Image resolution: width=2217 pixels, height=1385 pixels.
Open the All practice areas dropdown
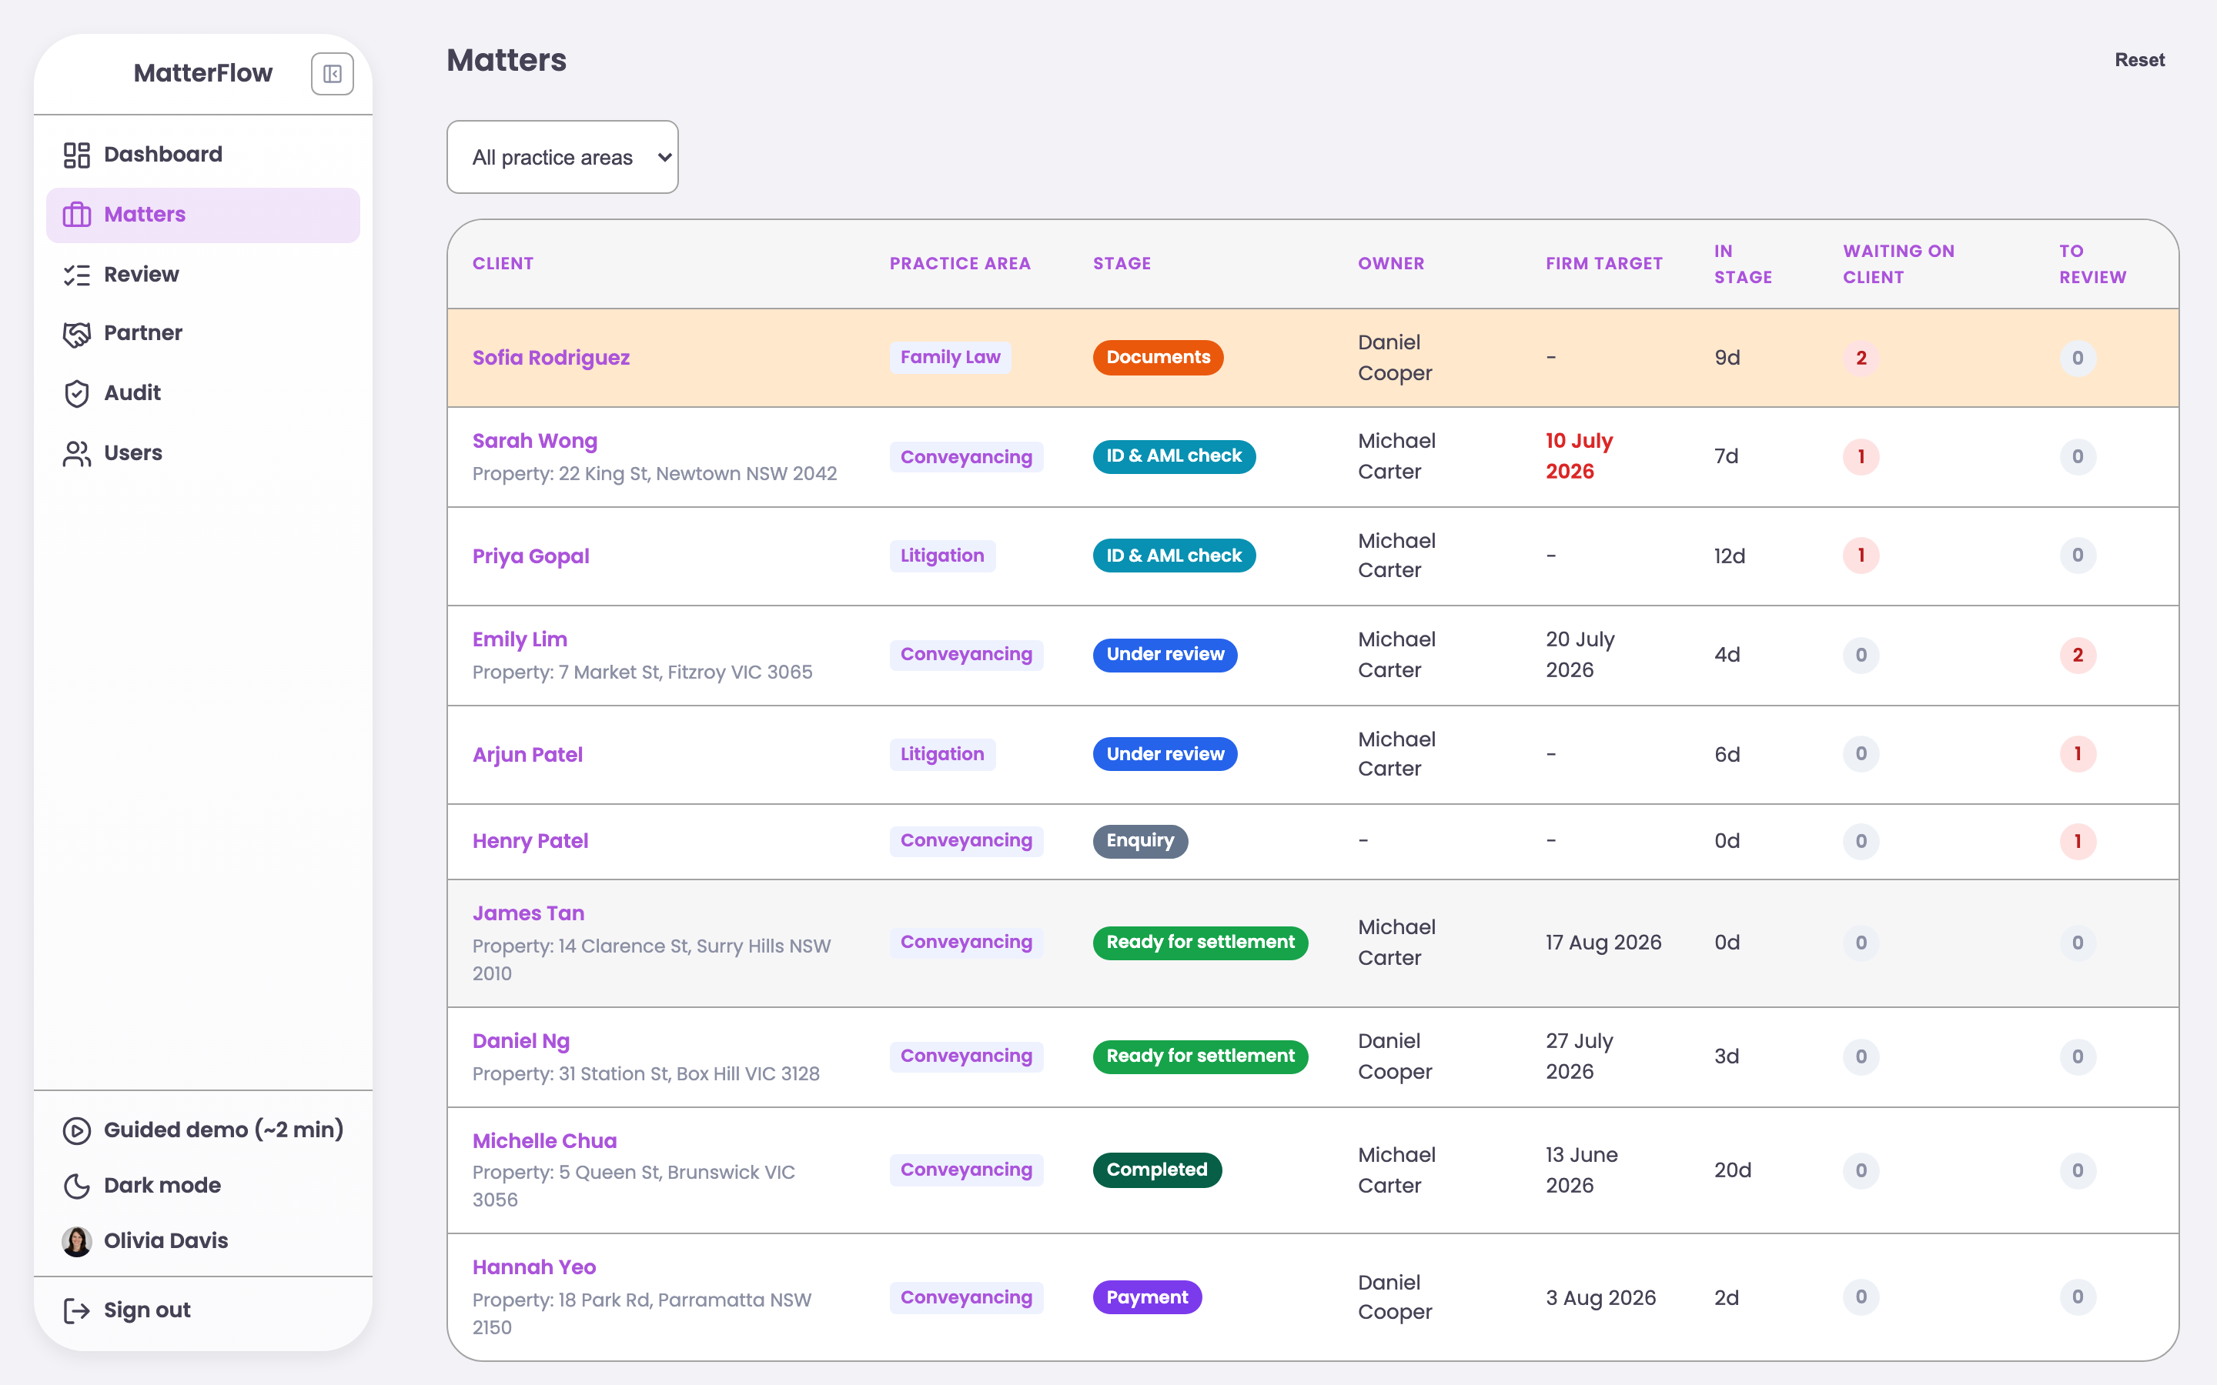(x=562, y=158)
